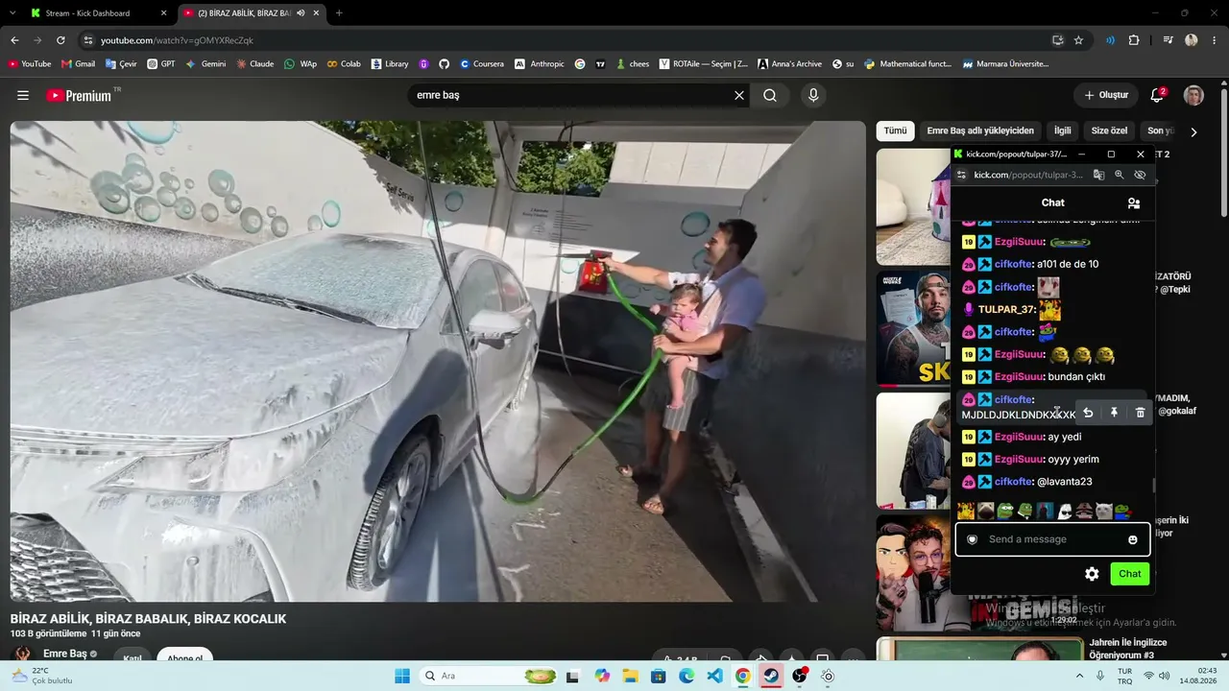1229x691 pixels.
Task: Run the YouTube search magnifier button
Action: pyautogui.click(x=770, y=95)
